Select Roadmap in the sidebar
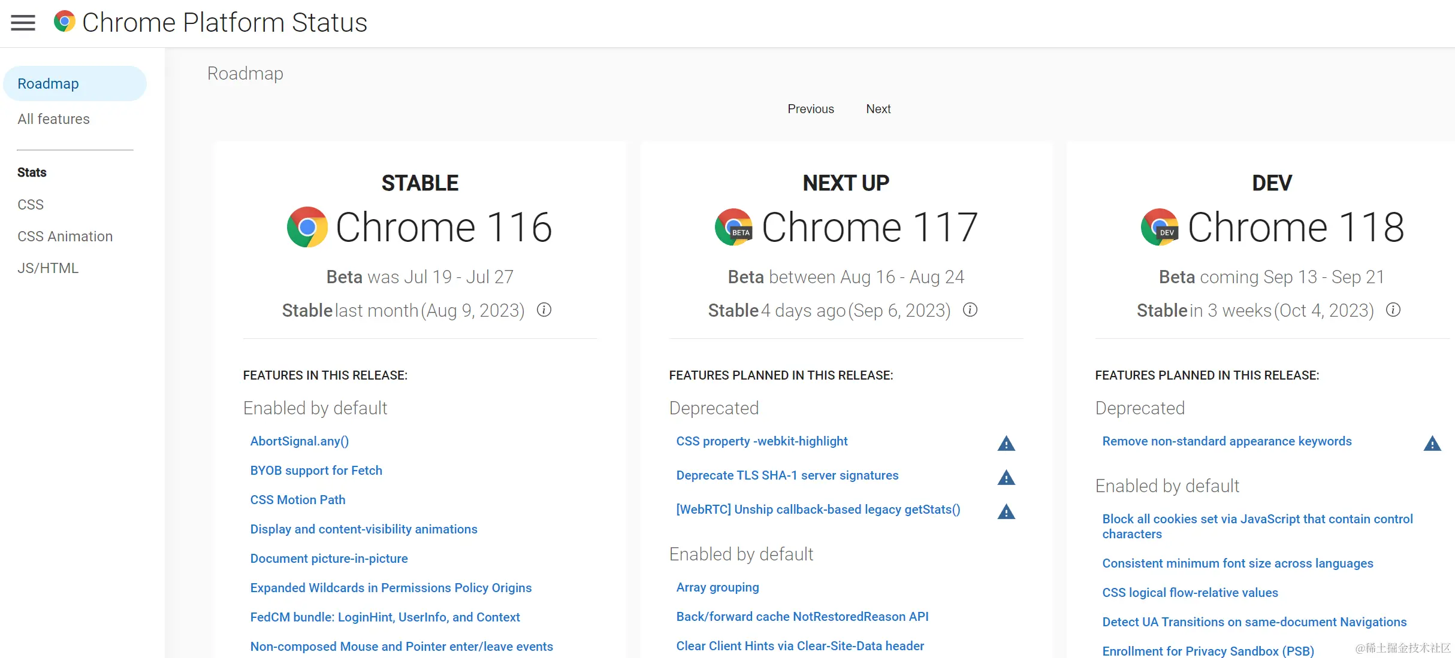 pos(48,83)
